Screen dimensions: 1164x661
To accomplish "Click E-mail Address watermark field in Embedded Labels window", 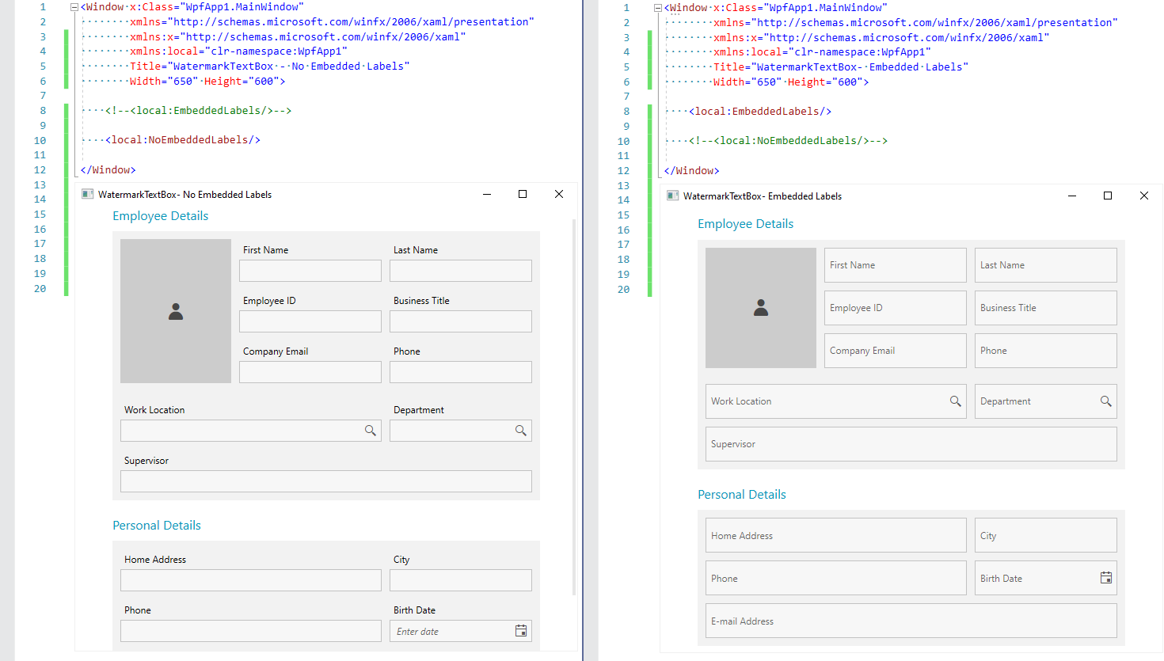I will pos(911,621).
